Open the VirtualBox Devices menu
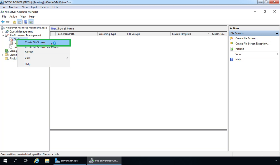Screen dimensions: 280x165 [x=45, y=7]
